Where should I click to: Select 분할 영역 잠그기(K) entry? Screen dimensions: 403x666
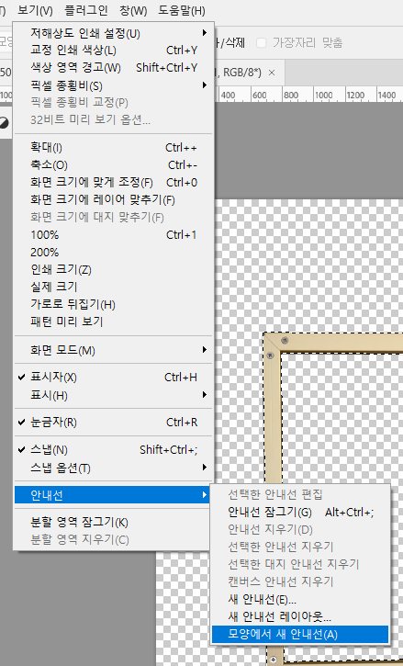pos(114,522)
